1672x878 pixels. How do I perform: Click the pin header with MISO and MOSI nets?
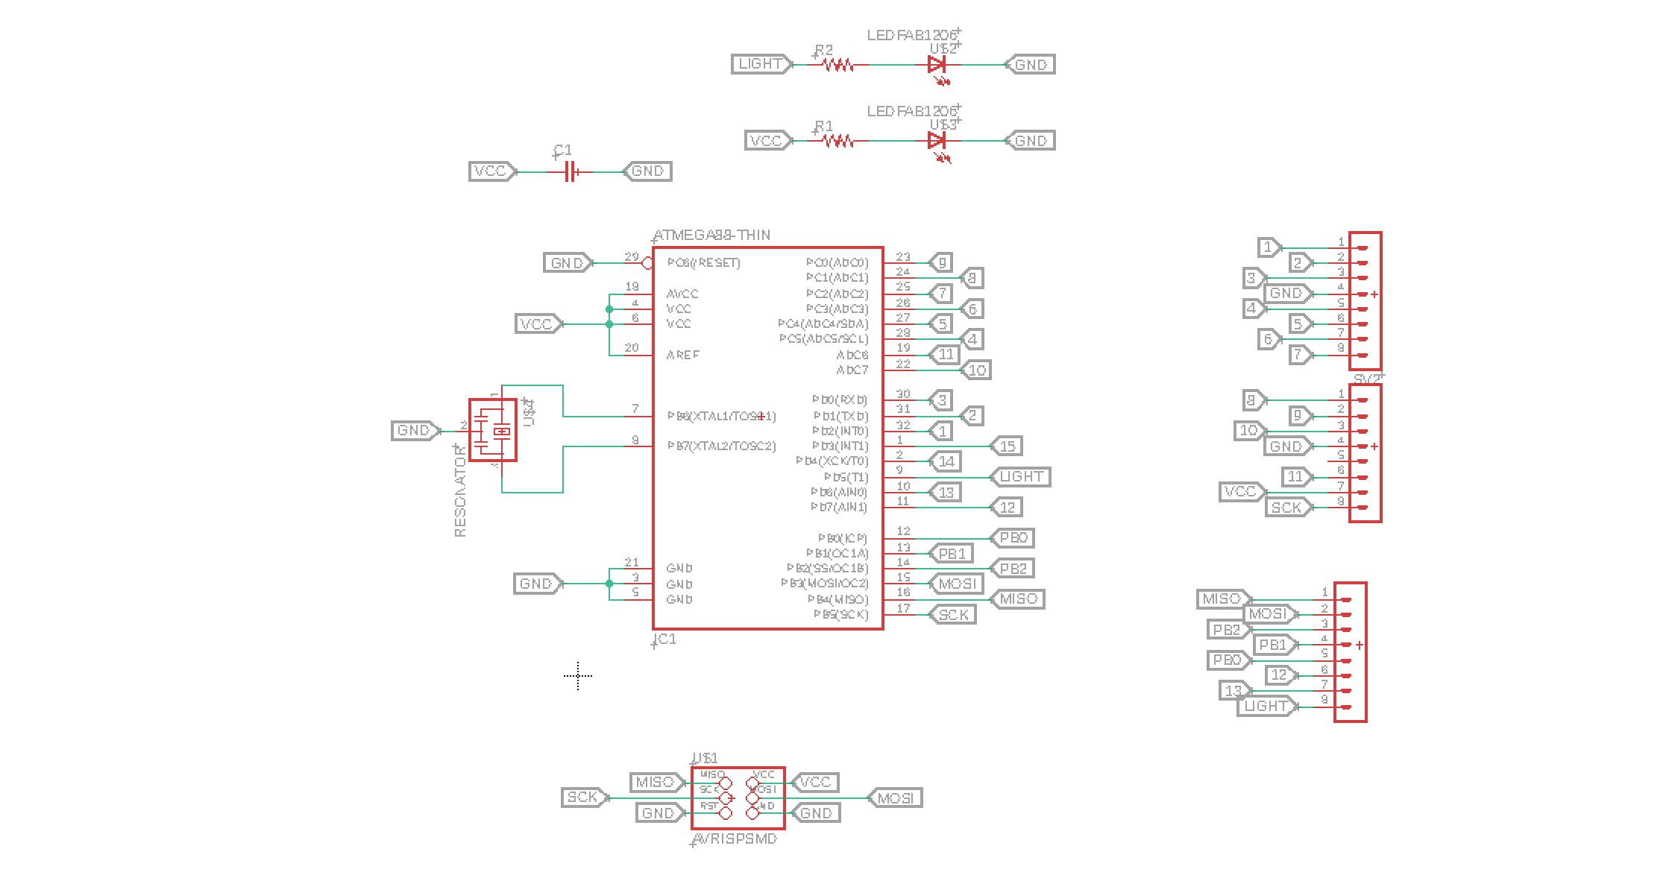[x=1350, y=651]
